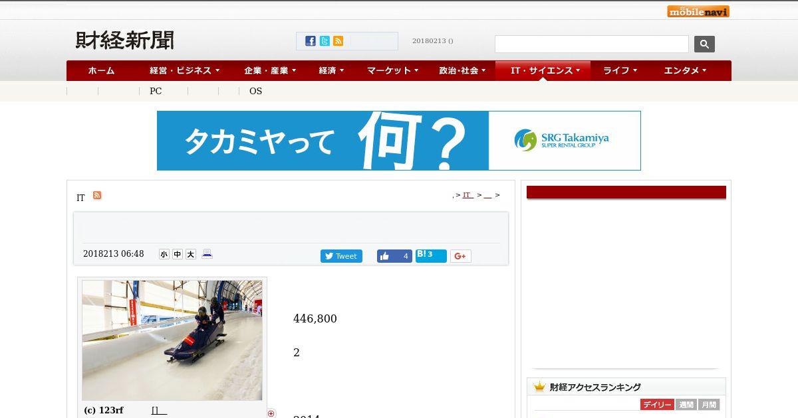Set font size to 小 (small)
The image size is (798, 418).
pyautogui.click(x=164, y=254)
